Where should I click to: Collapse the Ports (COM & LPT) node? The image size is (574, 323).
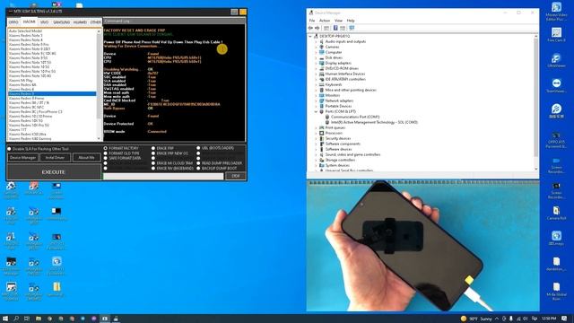(x=316, y=111)
